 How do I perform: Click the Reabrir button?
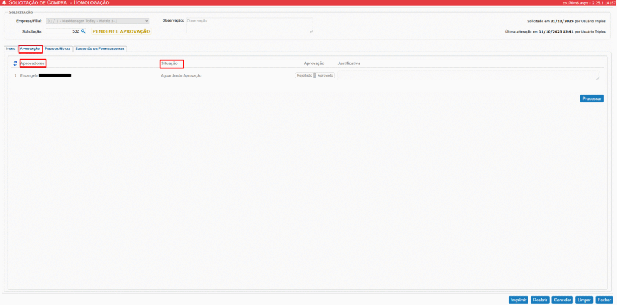click(x=540, y=300)
